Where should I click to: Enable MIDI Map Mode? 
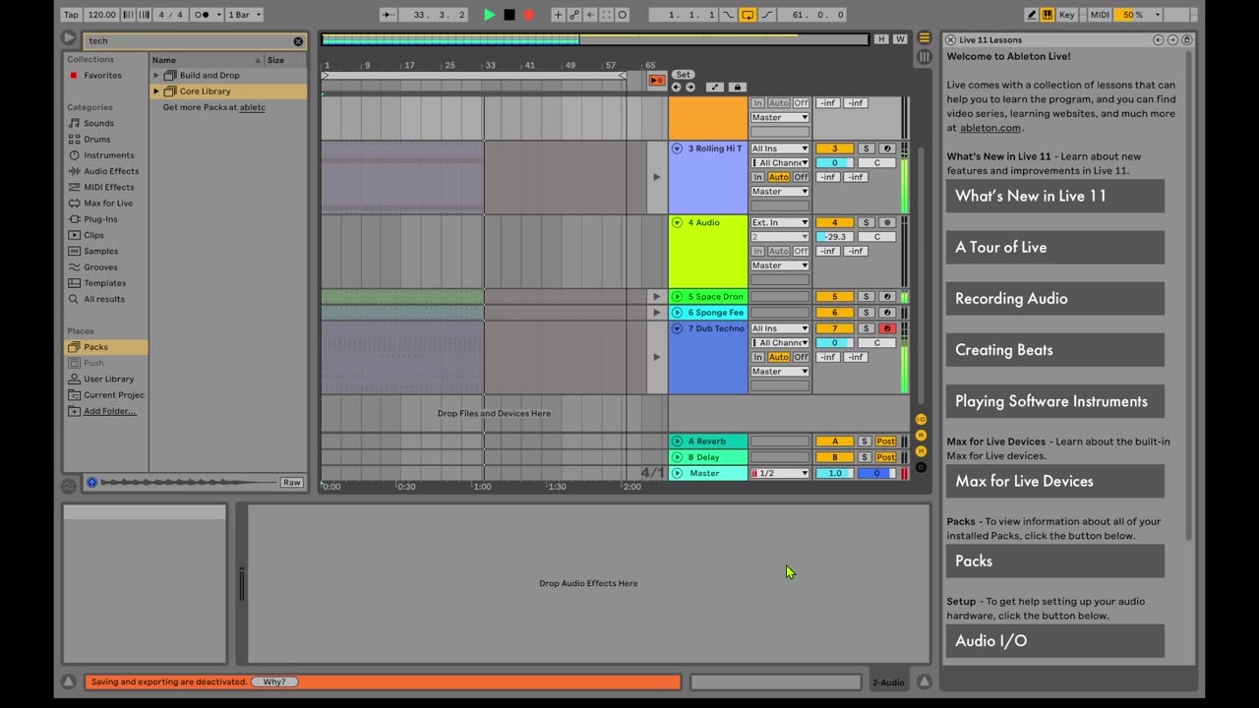tap(1101, 15)
